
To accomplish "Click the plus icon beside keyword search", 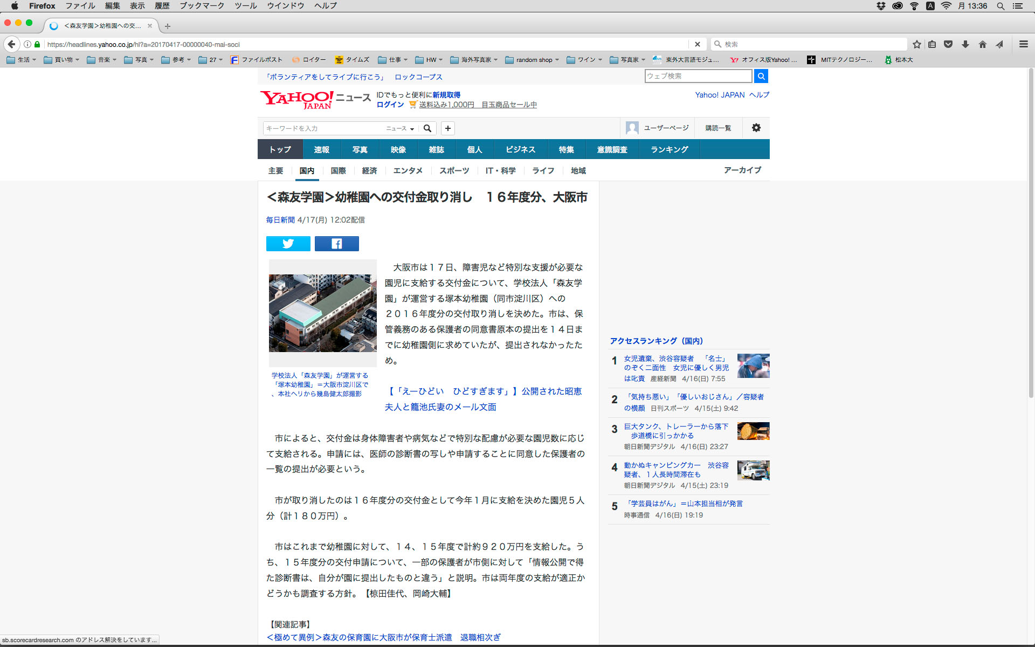I will [447, 128].
